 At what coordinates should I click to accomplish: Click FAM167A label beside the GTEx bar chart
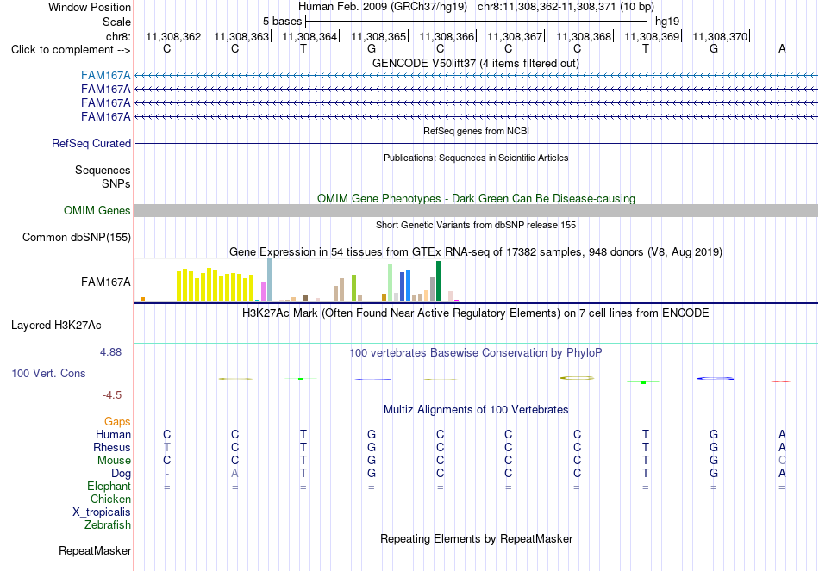105,282
